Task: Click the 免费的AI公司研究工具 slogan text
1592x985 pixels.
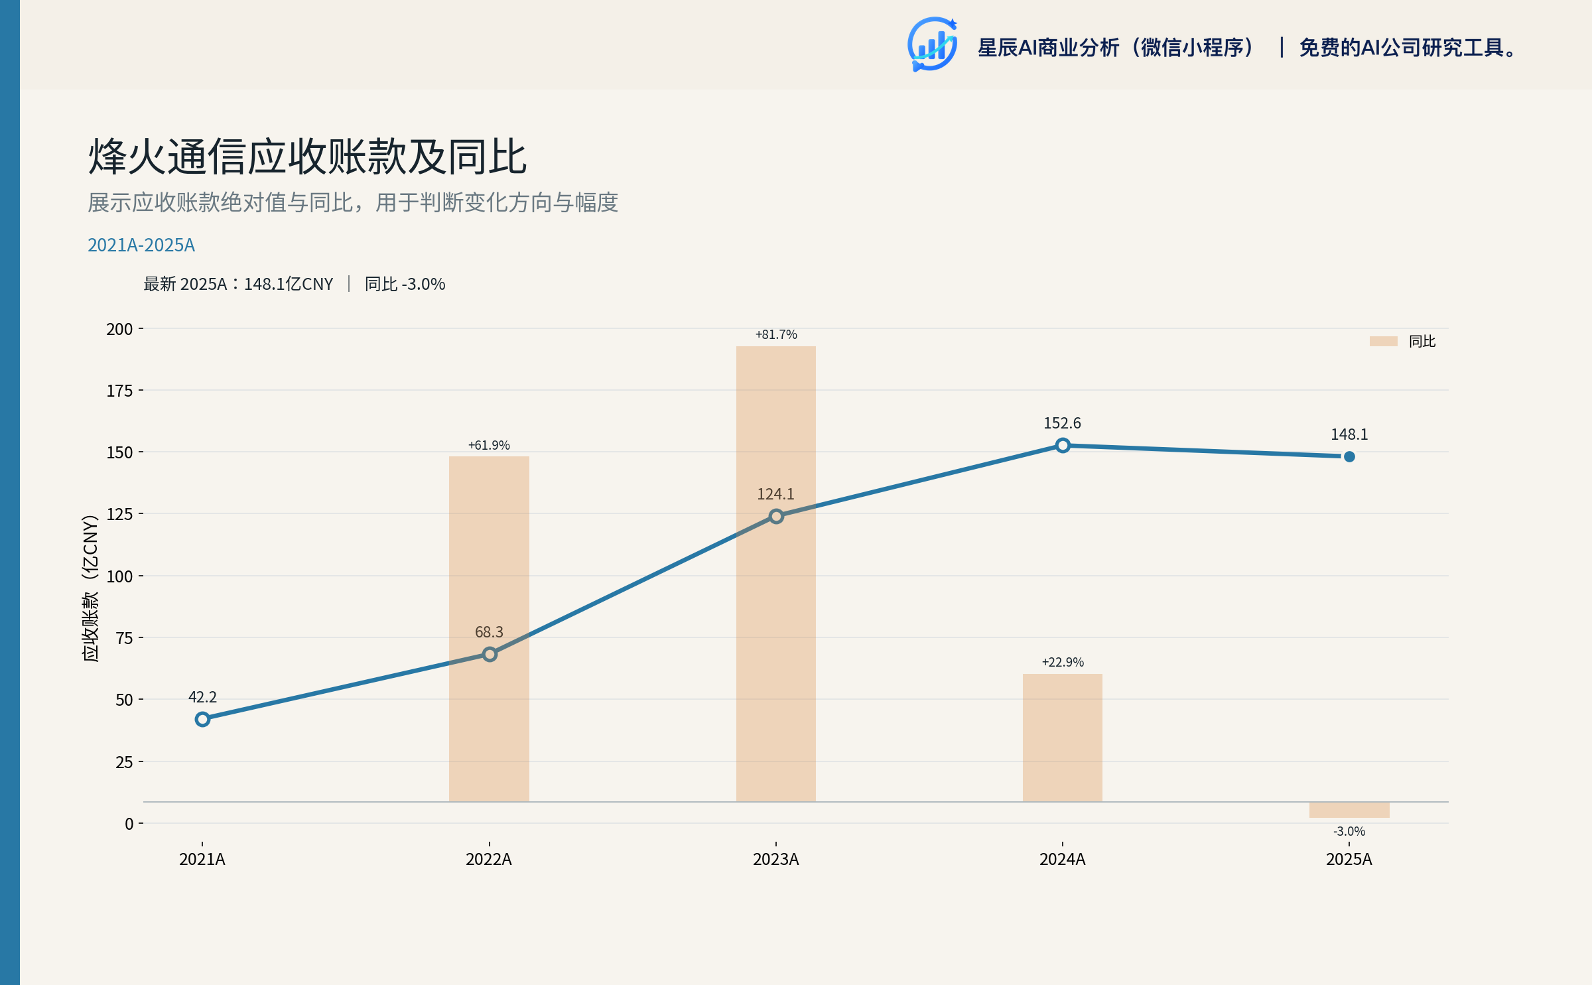Action: click(x=1408, y=48)
